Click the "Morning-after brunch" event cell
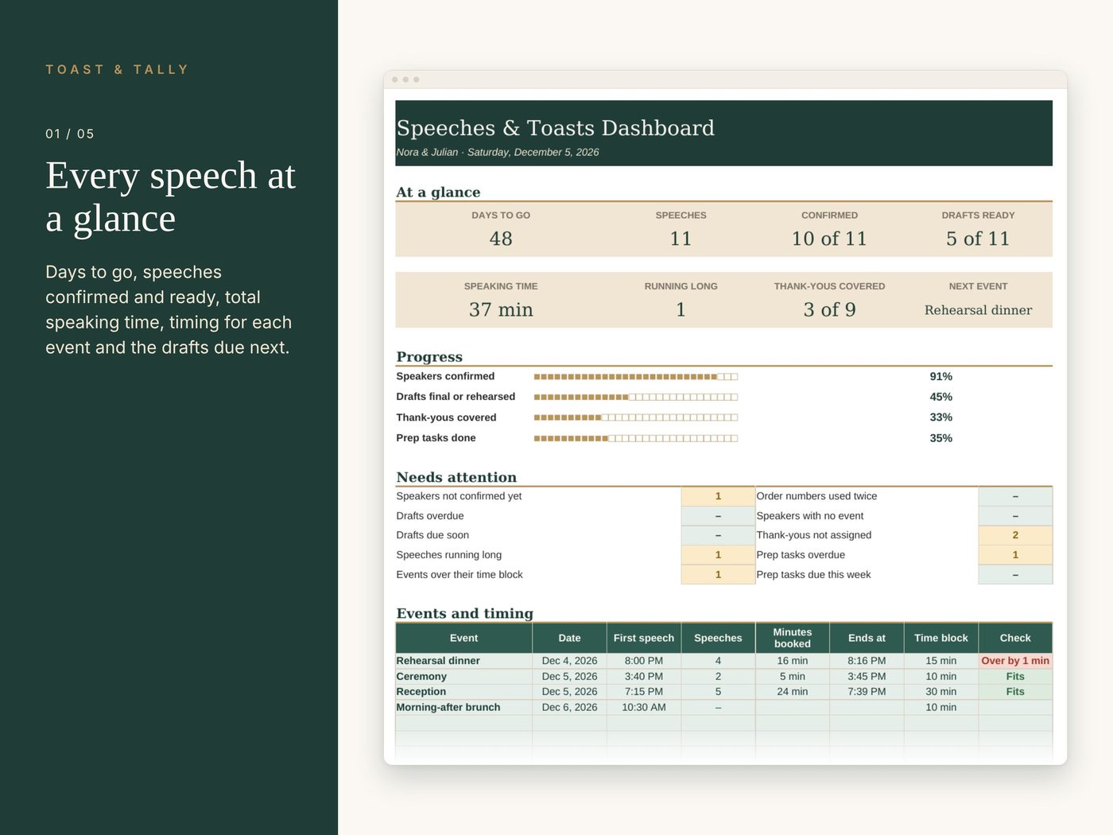Image resolution: width=1113 pixels, height=835 pixels. coord(464,707)
